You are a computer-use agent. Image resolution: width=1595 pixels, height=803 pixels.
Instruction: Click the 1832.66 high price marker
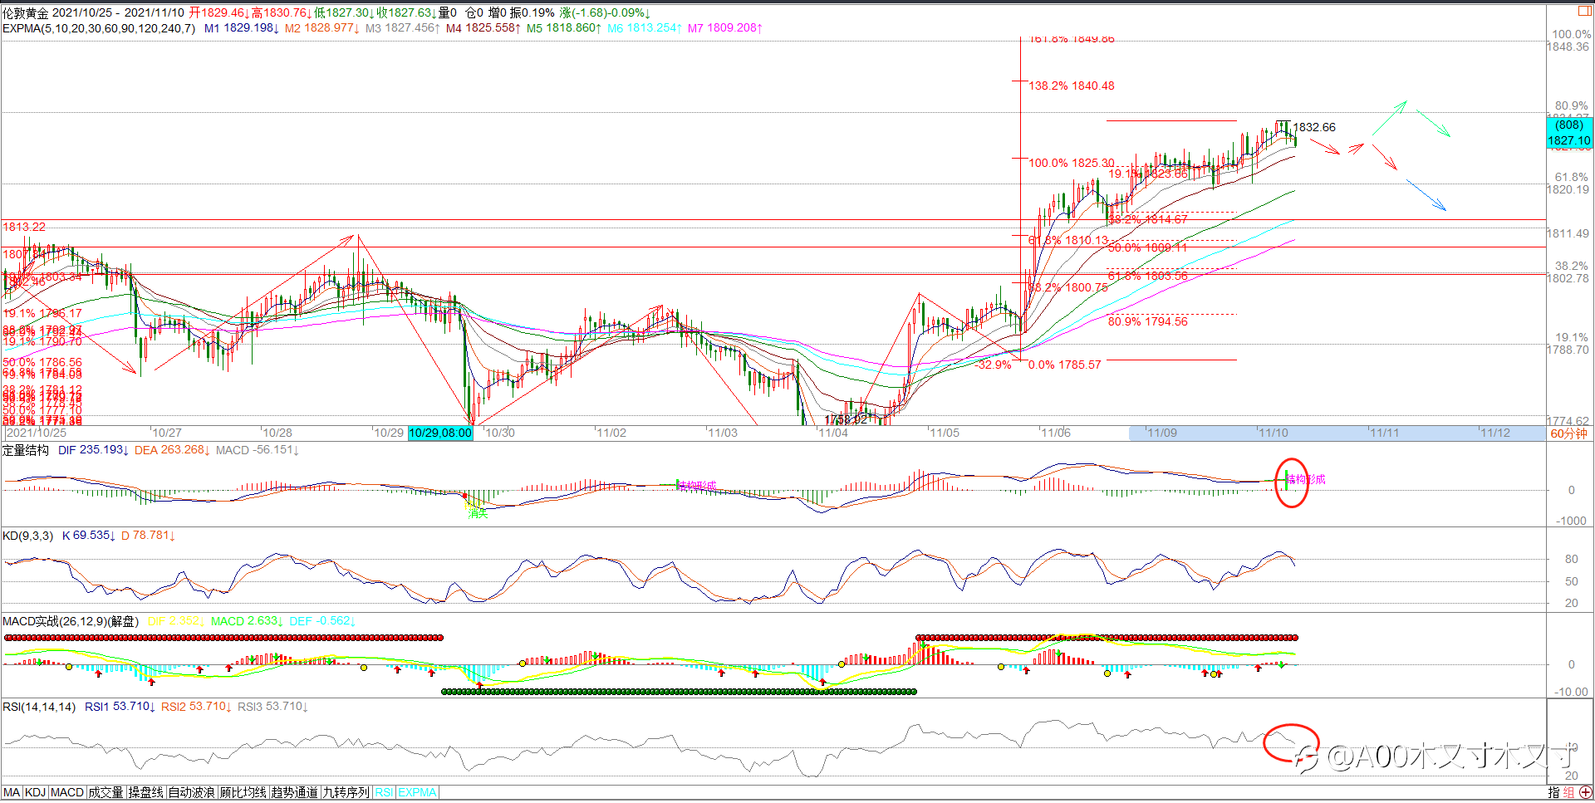point(1313,127)
